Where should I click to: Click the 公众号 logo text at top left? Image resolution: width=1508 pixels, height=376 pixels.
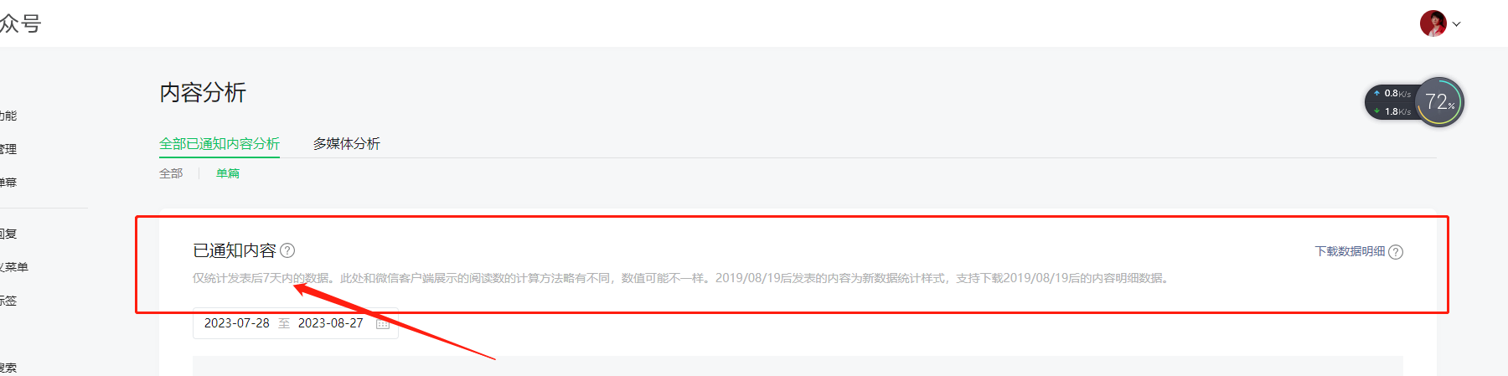click(x=20, y=23)
